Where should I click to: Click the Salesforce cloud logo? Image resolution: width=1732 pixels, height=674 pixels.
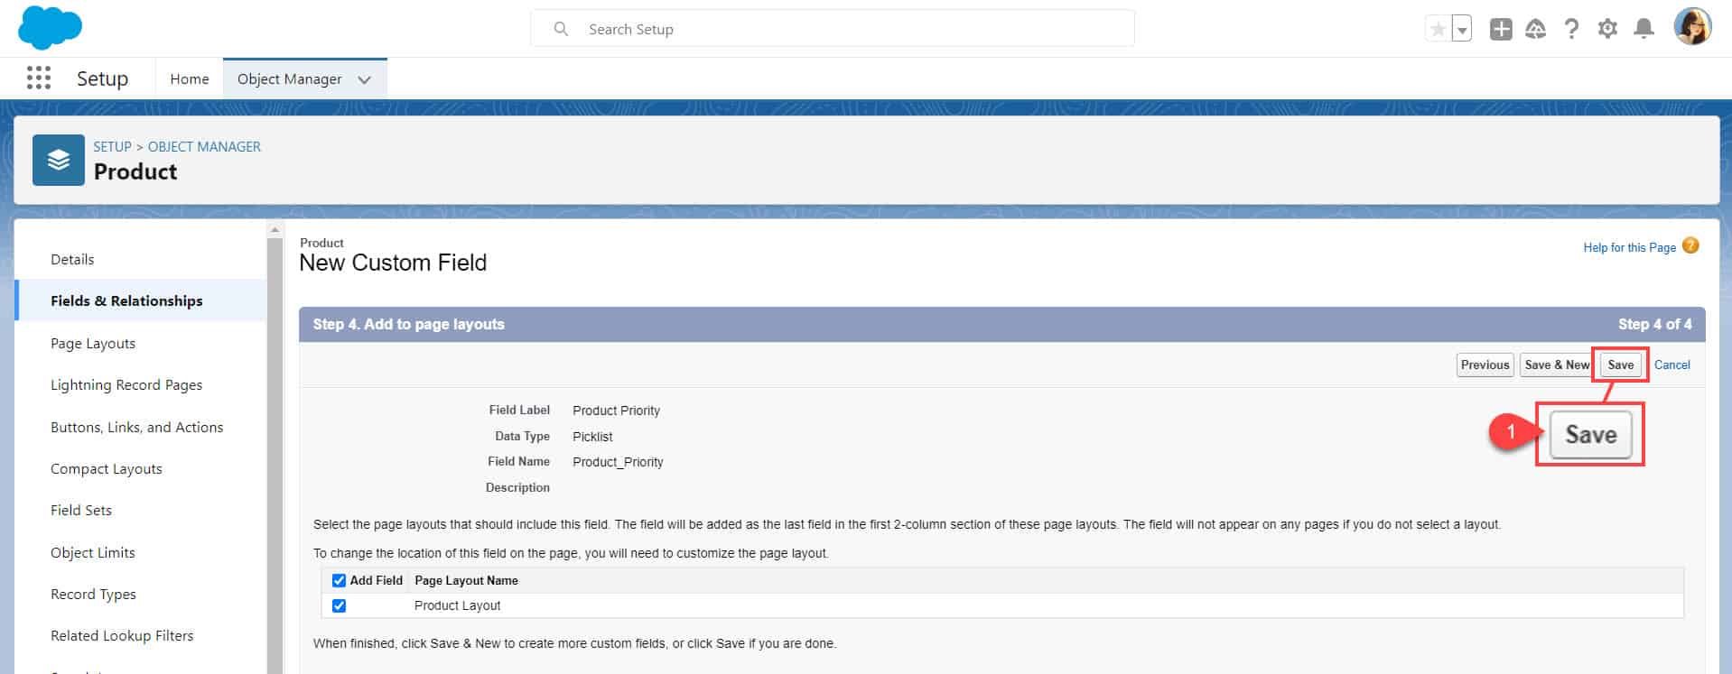[x=50, y=28]
